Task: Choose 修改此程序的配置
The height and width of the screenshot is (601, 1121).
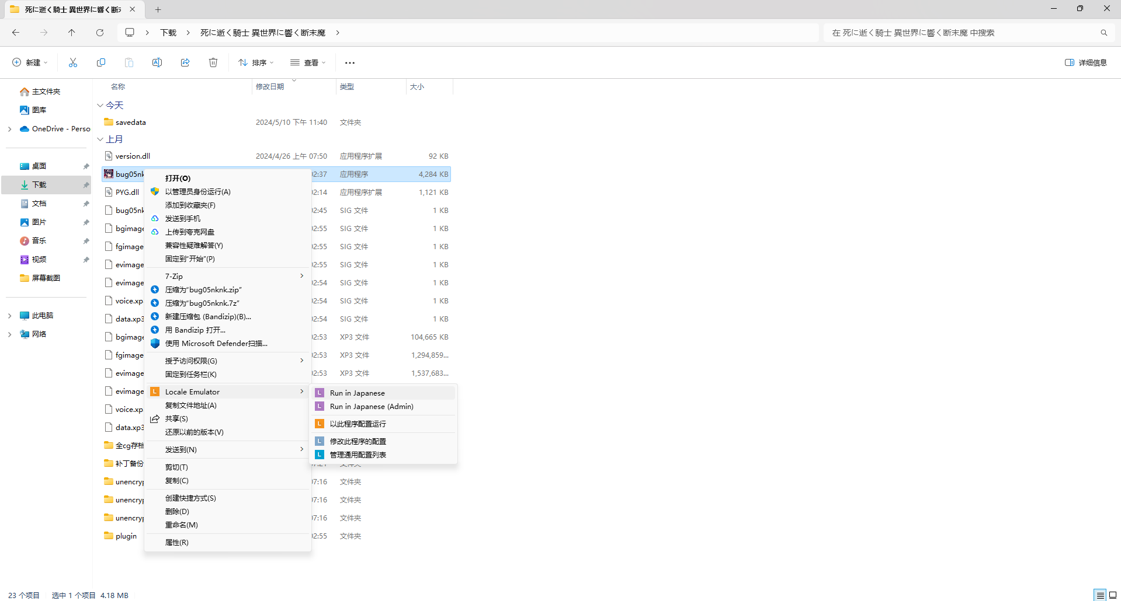Action: [383, 441]
